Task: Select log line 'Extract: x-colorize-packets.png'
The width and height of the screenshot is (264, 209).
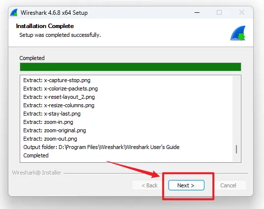Action: (x=61, y=89)
